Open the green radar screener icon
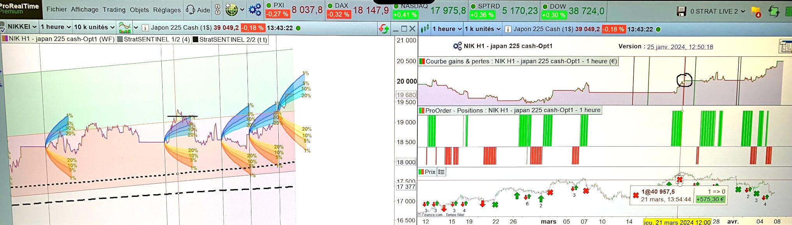The height and width of the screenshot is (225, 792). tap(232, 10)
